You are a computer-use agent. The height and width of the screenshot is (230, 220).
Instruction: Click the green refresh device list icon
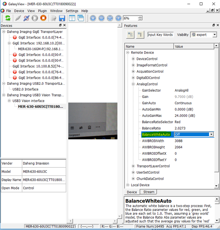coord(8,18)
